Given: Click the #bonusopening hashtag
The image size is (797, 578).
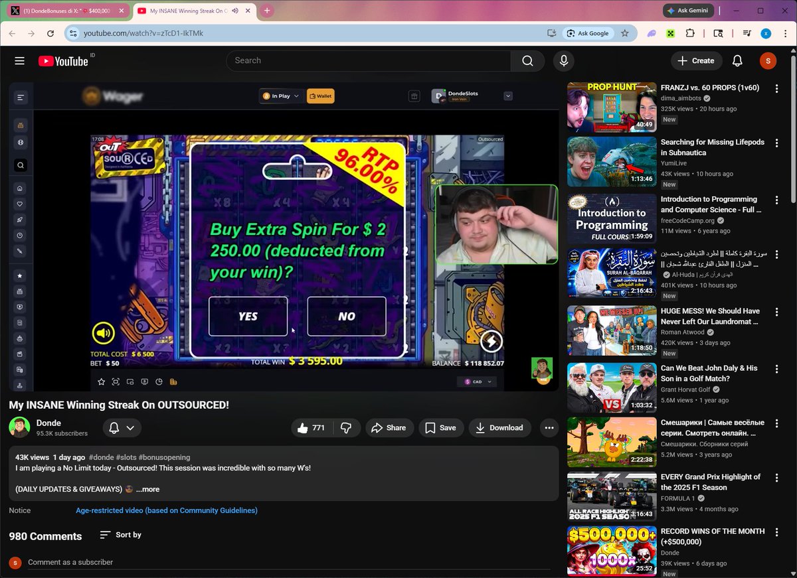Looking at the screenshot, I should 165,457.
